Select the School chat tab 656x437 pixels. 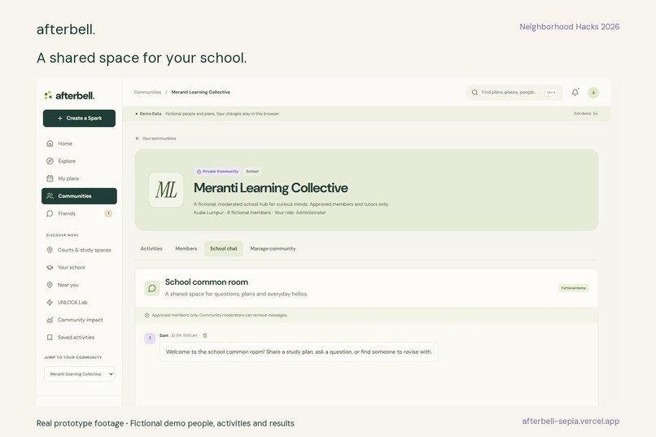(224, 248)
